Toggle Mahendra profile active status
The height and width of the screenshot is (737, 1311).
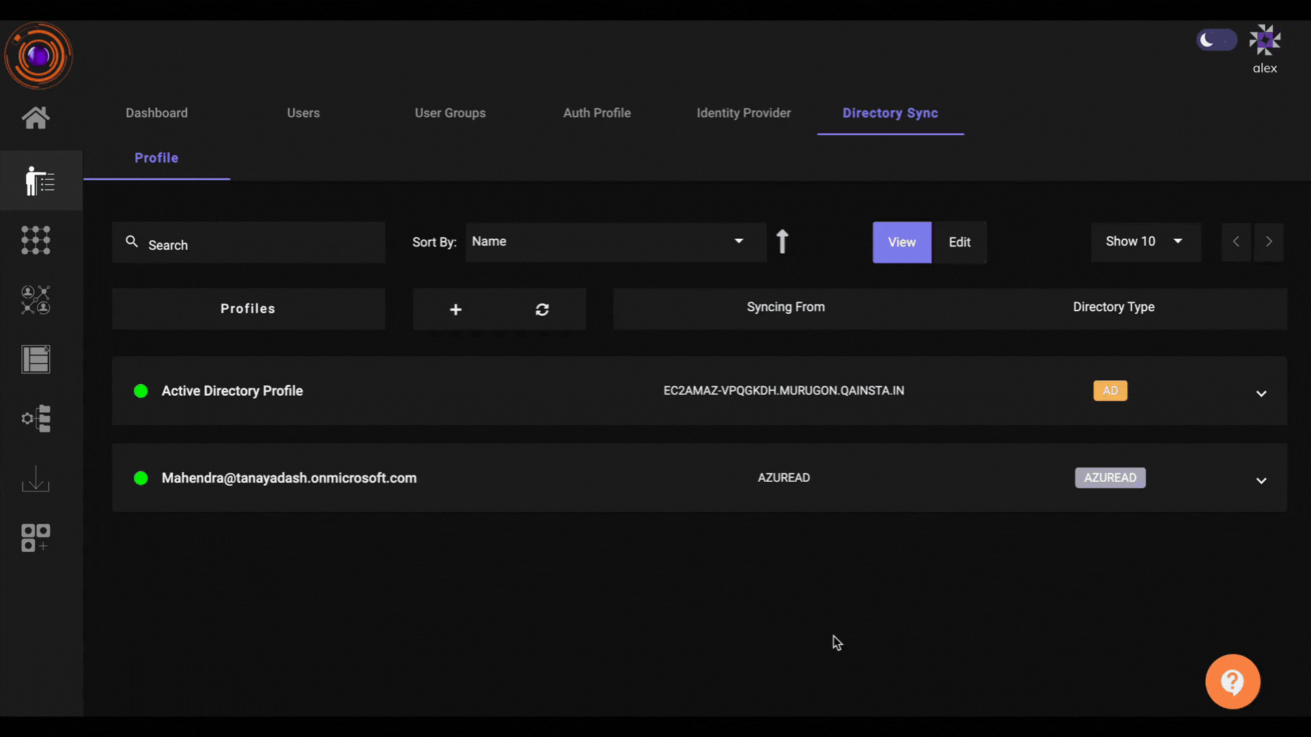coord(141,477)
